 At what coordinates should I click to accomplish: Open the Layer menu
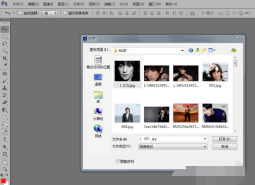pyautogui.click(x=63, y=4)
